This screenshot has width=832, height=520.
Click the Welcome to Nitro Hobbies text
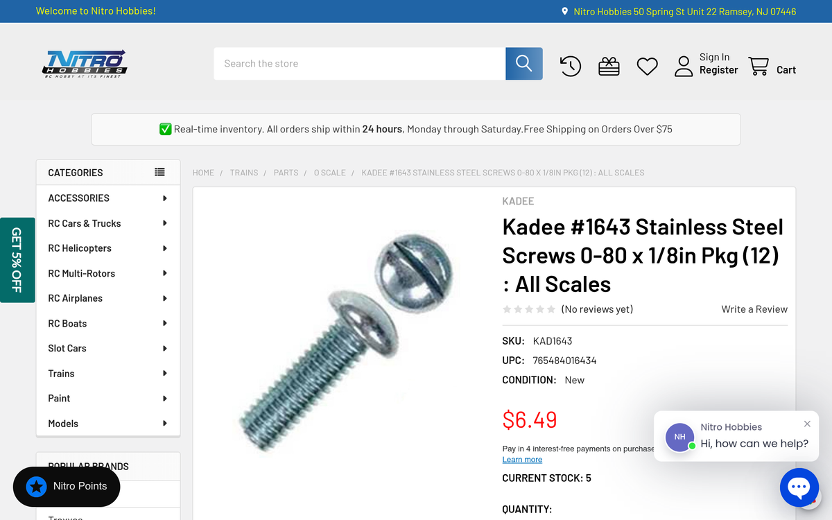[x=96, y=11]
